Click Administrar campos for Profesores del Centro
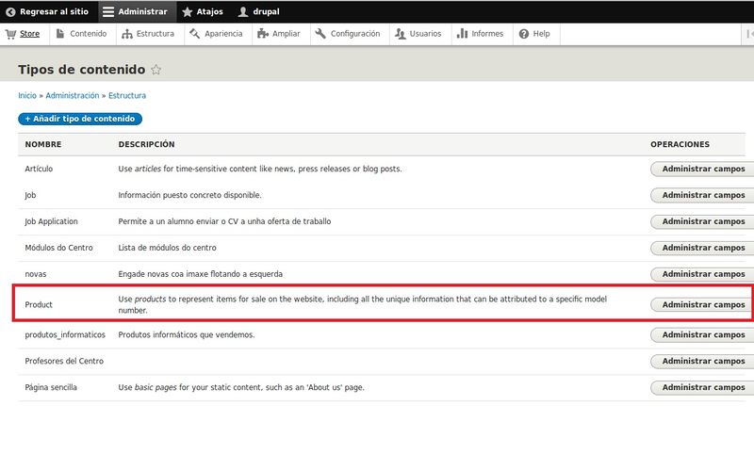The image size is (754, 454). pyautogui.click(x=703, y=361)
